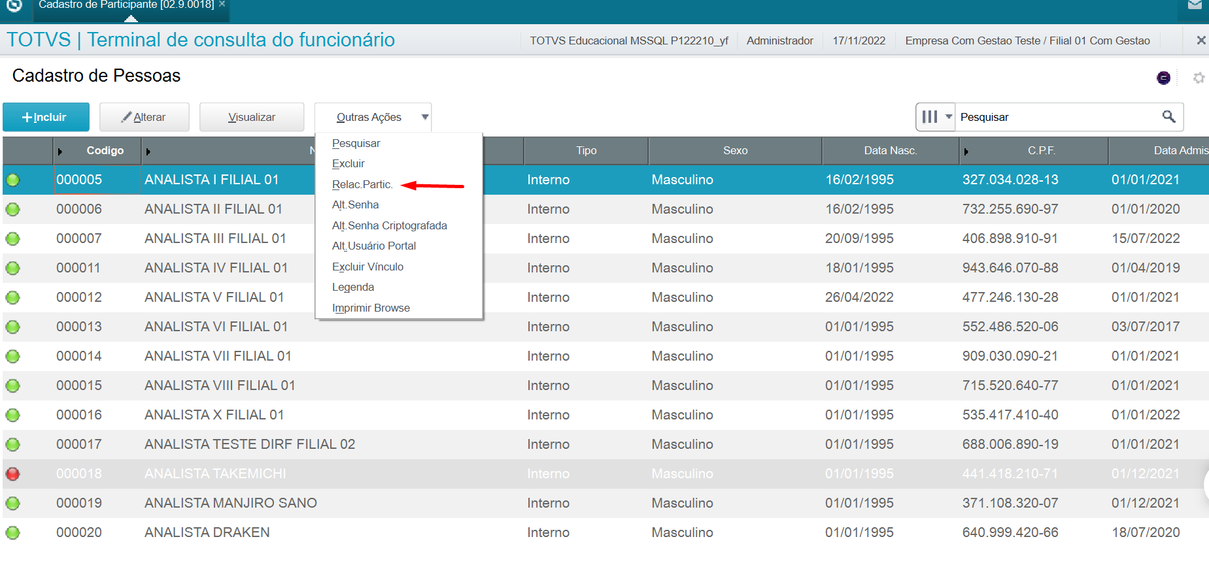Click the arrow on the Codigo column header

(x=60, y=152)
